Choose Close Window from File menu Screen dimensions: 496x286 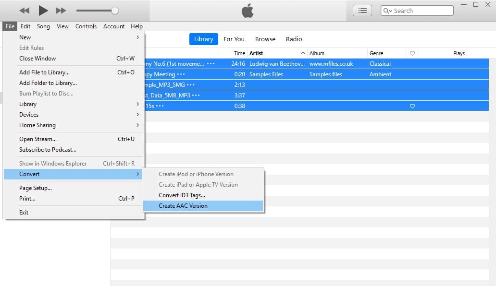[74, 59]
